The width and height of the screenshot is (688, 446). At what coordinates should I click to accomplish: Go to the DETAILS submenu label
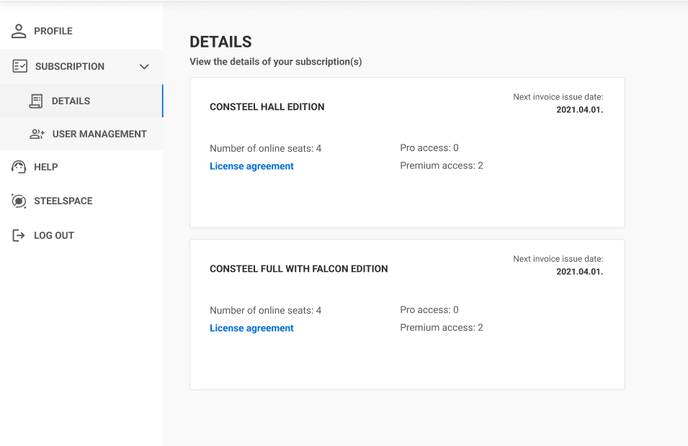pyautogui.click(x=71, y=101)
